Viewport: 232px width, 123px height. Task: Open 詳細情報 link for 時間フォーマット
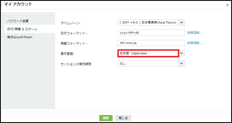coord(195,43)
